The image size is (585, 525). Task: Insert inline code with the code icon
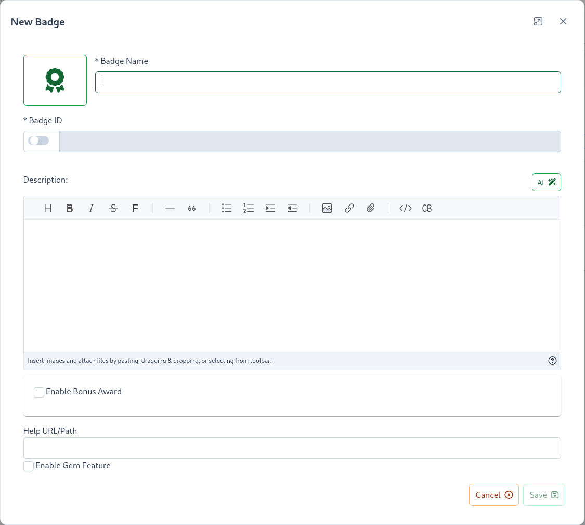(406, 208)
